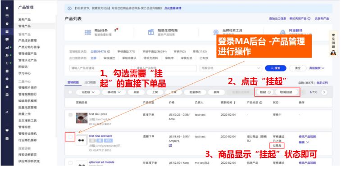341x171 pixels.
Task: Open 回收站 in side menu
Action: (x=23, y=67)
